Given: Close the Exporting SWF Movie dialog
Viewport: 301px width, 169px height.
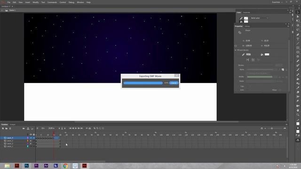Looking at the screenshot, I should pos(177,76).
